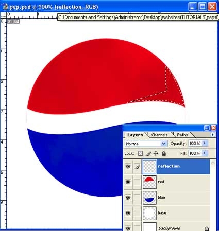
Task: Toggle link box on blue layer
Action: click(x=137, y=198)
